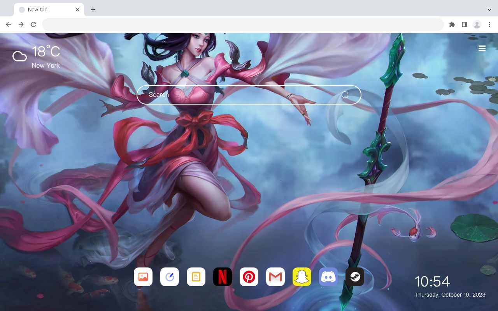Go forward to the next page
This screenshot has width=498, height=311.
tap(21, 24)
